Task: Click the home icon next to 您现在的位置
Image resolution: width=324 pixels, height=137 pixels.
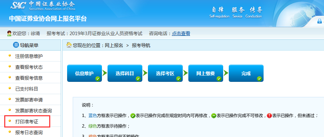Action: pos(69,45)
